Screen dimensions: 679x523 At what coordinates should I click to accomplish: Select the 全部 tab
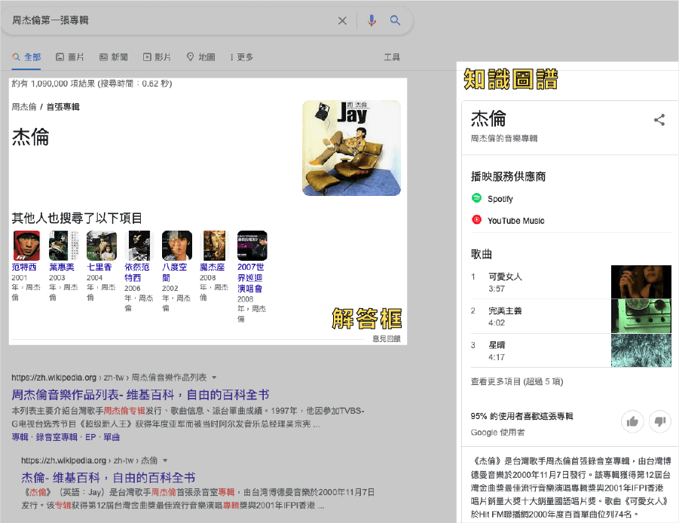tap(27, 57)
